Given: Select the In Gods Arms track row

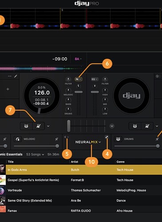Looking at the screenshot, I should click(81, 170).
